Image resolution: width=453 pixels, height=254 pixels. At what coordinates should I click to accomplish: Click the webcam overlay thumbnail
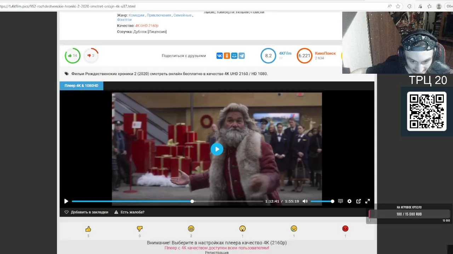[397, 42]
